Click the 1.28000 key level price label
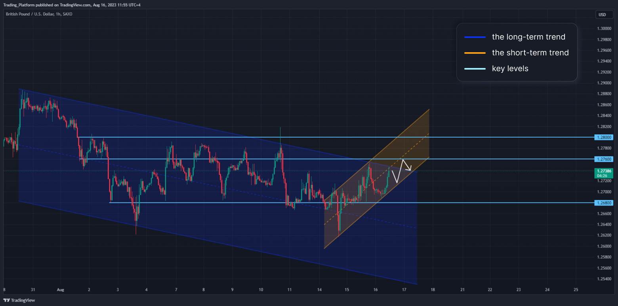Screen dimensions: 618x306 tap(604, 137)
